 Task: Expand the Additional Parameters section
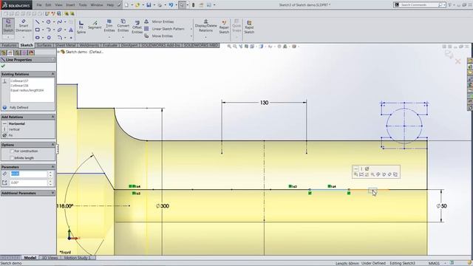tap(52, 193)
